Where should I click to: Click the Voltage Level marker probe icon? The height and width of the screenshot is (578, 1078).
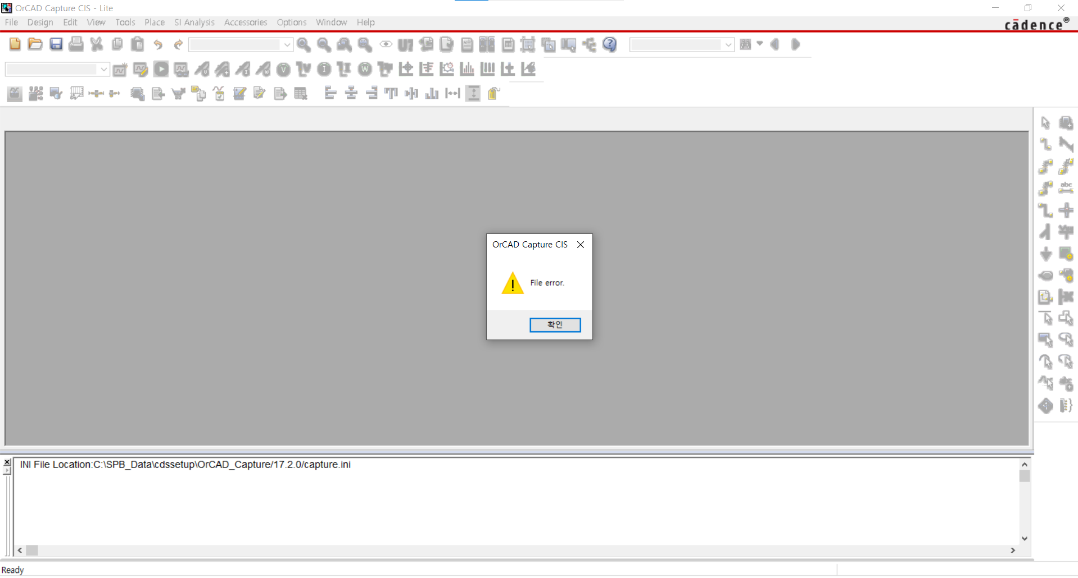click(202, 69)
